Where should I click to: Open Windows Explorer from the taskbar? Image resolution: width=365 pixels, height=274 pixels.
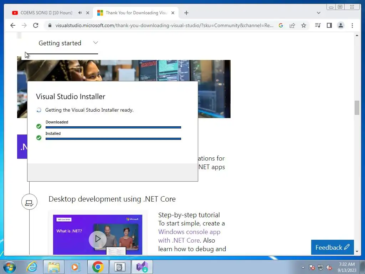[x=54, y=267]
